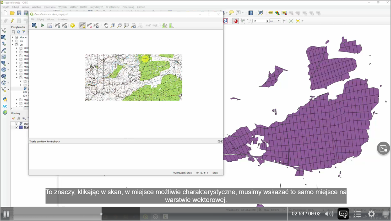Collapse the D:\ drive in Przeglądarka
391x221 pixels.
[x=13, y=44]
